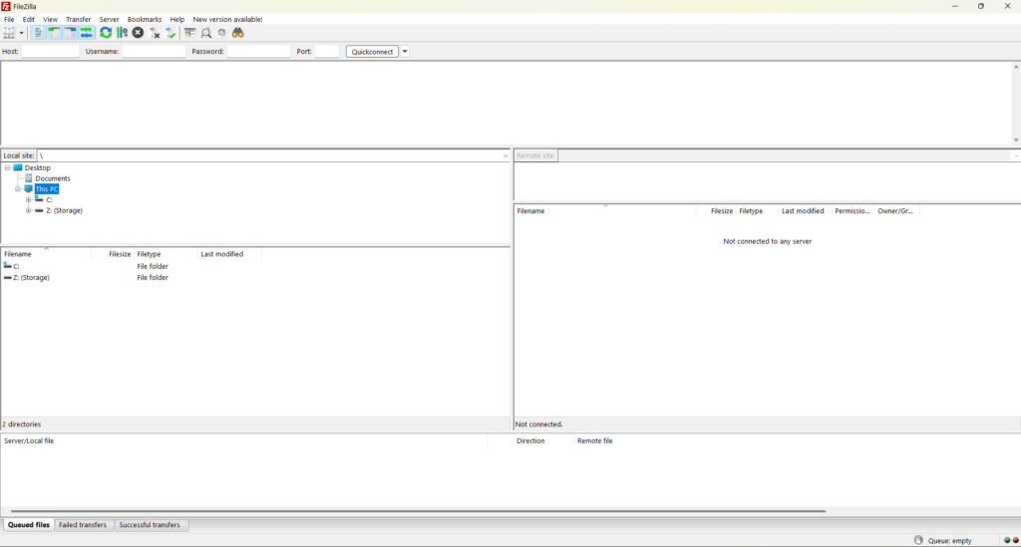Focus the Username input field
The height and width of the screenshot is (547, 1021).
point(154,52)
